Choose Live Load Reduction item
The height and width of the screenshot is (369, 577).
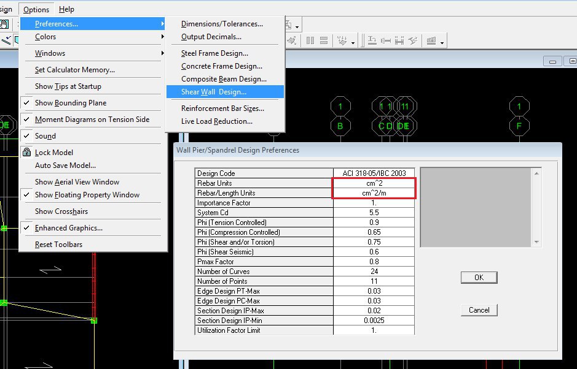225,121
